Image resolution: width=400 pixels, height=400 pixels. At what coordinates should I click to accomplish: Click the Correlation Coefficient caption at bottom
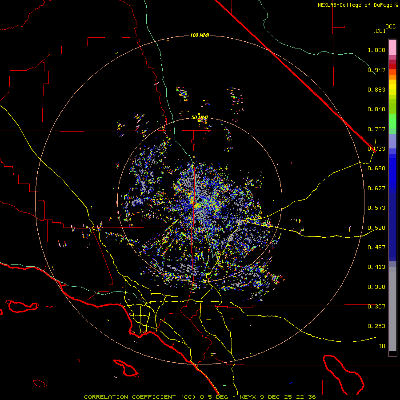200,397
